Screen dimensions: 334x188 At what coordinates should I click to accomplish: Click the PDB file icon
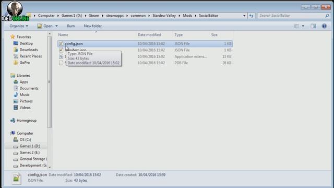click(x=61, y=63)
